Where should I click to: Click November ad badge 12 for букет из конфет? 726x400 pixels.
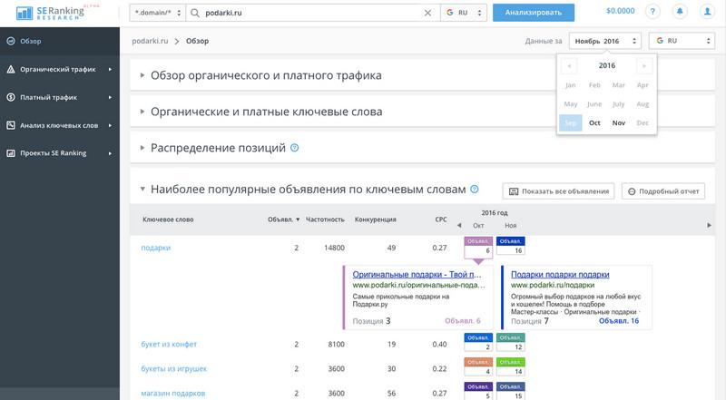click(511, 342)
